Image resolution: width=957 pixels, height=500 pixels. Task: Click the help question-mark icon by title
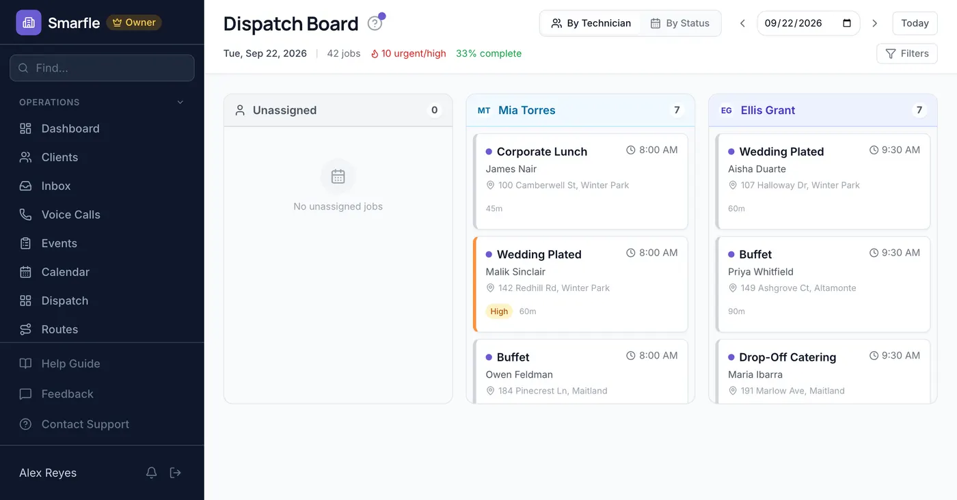[375, 23]
